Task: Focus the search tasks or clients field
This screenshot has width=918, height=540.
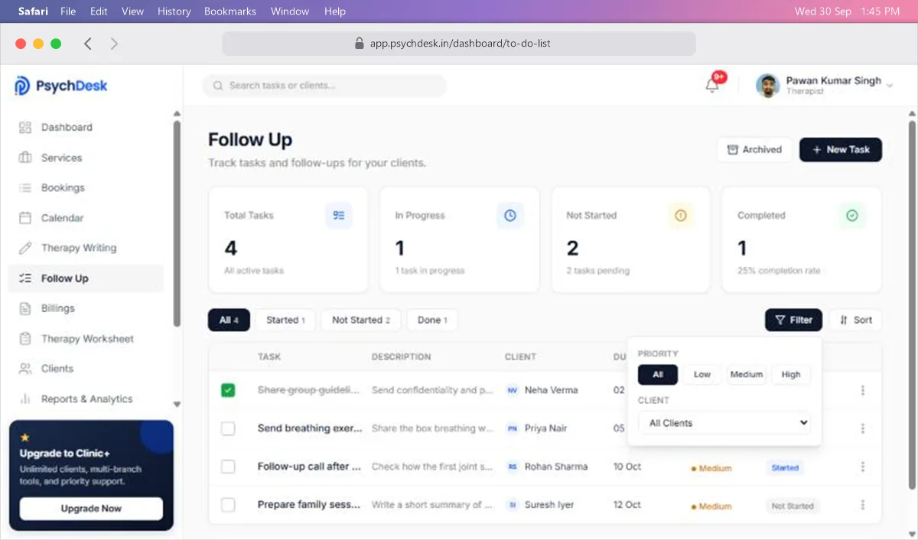Action: (x=324, y=86)
